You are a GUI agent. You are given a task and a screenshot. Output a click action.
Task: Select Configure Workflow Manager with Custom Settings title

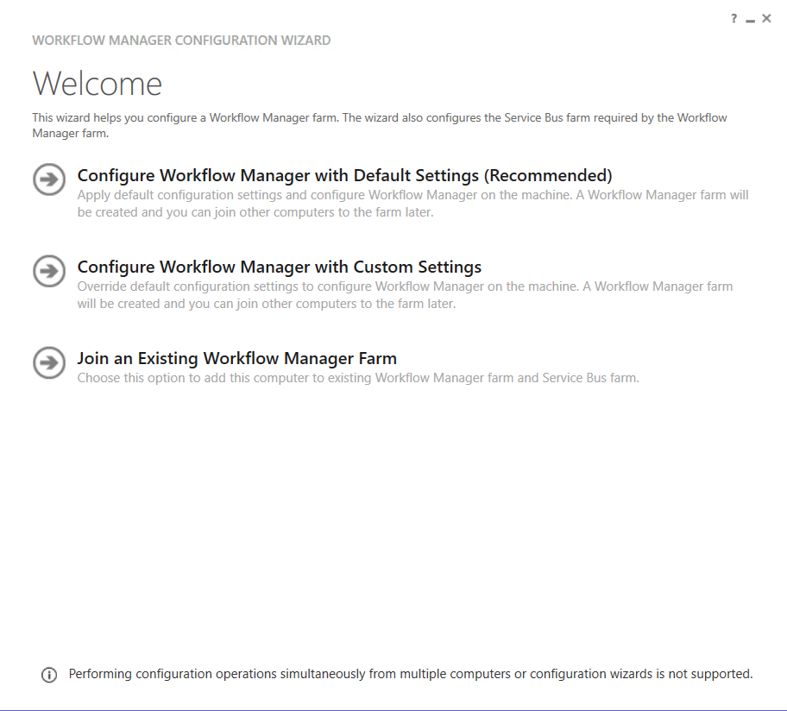coord(279,267)
